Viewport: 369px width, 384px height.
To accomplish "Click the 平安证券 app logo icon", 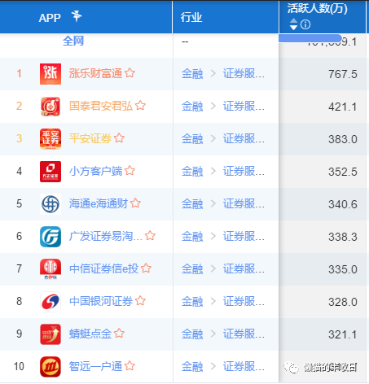I will tap(51, 139).
